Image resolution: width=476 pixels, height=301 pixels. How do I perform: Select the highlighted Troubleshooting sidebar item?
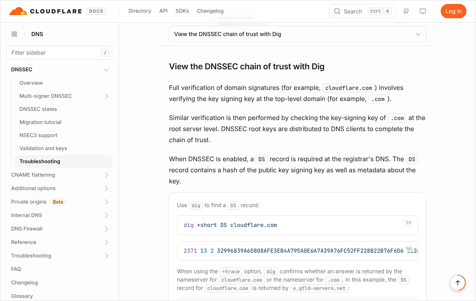pos(63,161)
